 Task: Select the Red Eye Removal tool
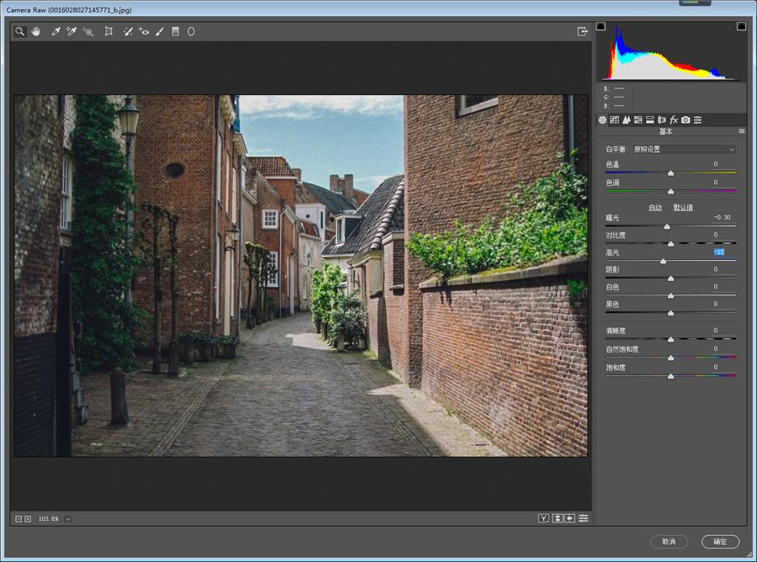[144, 32]
